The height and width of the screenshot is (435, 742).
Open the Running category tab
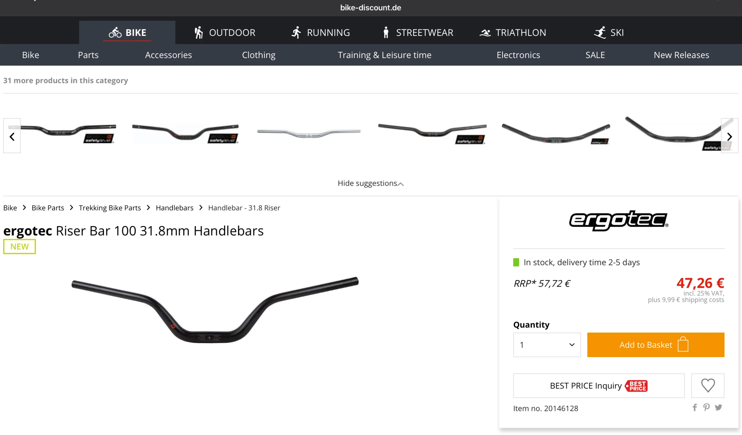pyautogui.click(x=321, y=32)
